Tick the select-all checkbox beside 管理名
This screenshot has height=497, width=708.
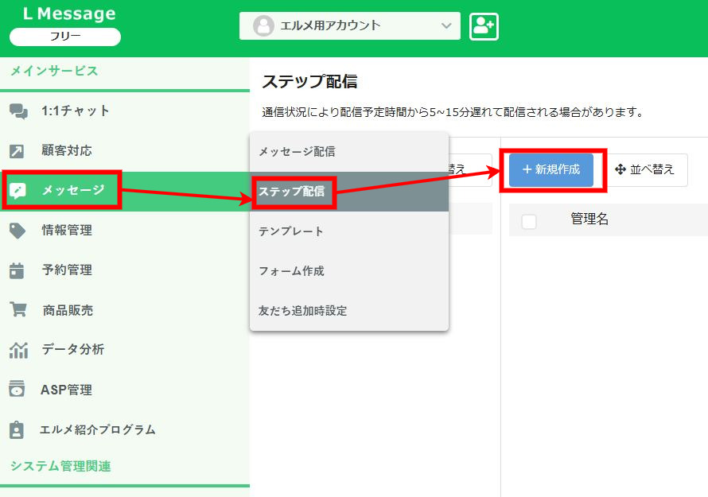(529, 221)
